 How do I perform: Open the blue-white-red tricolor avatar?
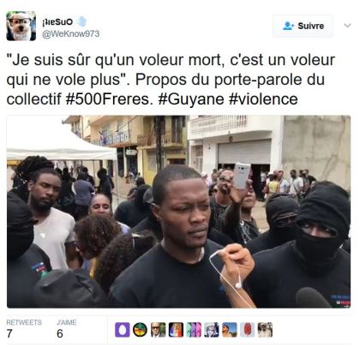(176, 330)
